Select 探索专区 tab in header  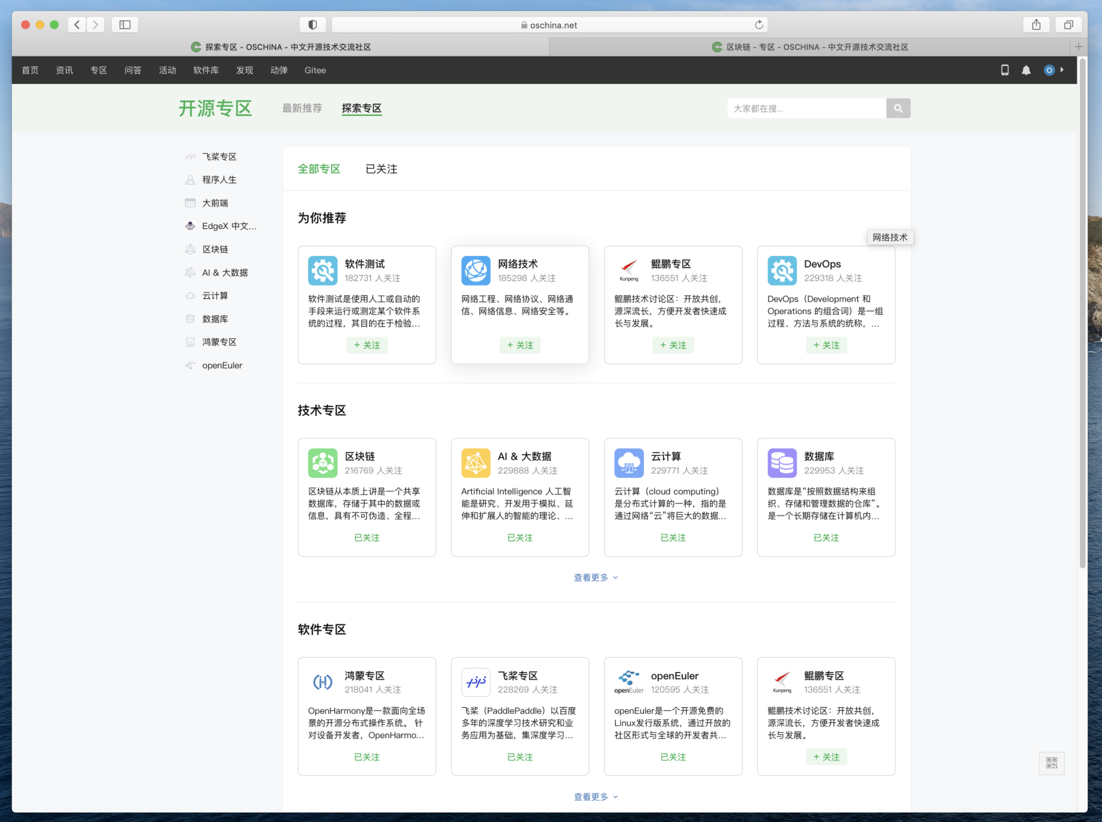click(x=362, y=108)
